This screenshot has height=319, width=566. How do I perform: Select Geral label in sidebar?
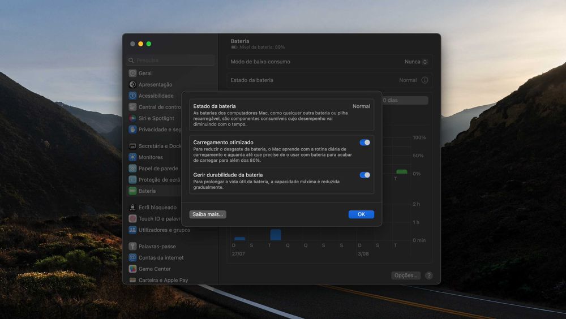(x=145, y=74)
